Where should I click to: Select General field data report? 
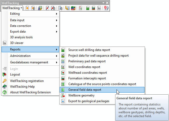102,90
